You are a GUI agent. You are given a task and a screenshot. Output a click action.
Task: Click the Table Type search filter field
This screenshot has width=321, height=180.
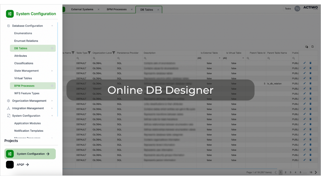(84, 58)
